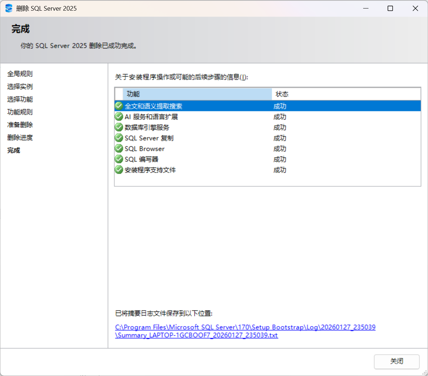Click 成功 status for 安装程序支持文件
Screen dimensions: 428x376
click(280, 170)
